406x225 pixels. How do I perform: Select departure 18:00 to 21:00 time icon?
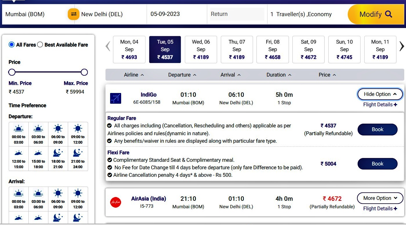click(x=58, y=153)
